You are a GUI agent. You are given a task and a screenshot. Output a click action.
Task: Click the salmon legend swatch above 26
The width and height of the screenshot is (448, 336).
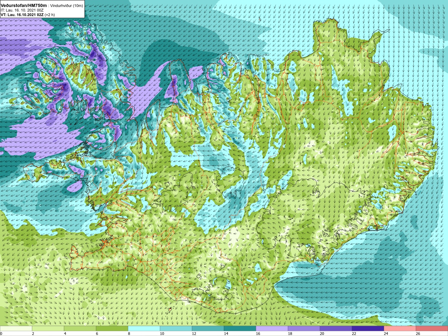[x=432, y=328]
